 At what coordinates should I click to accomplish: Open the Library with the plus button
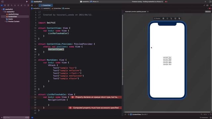205,2
